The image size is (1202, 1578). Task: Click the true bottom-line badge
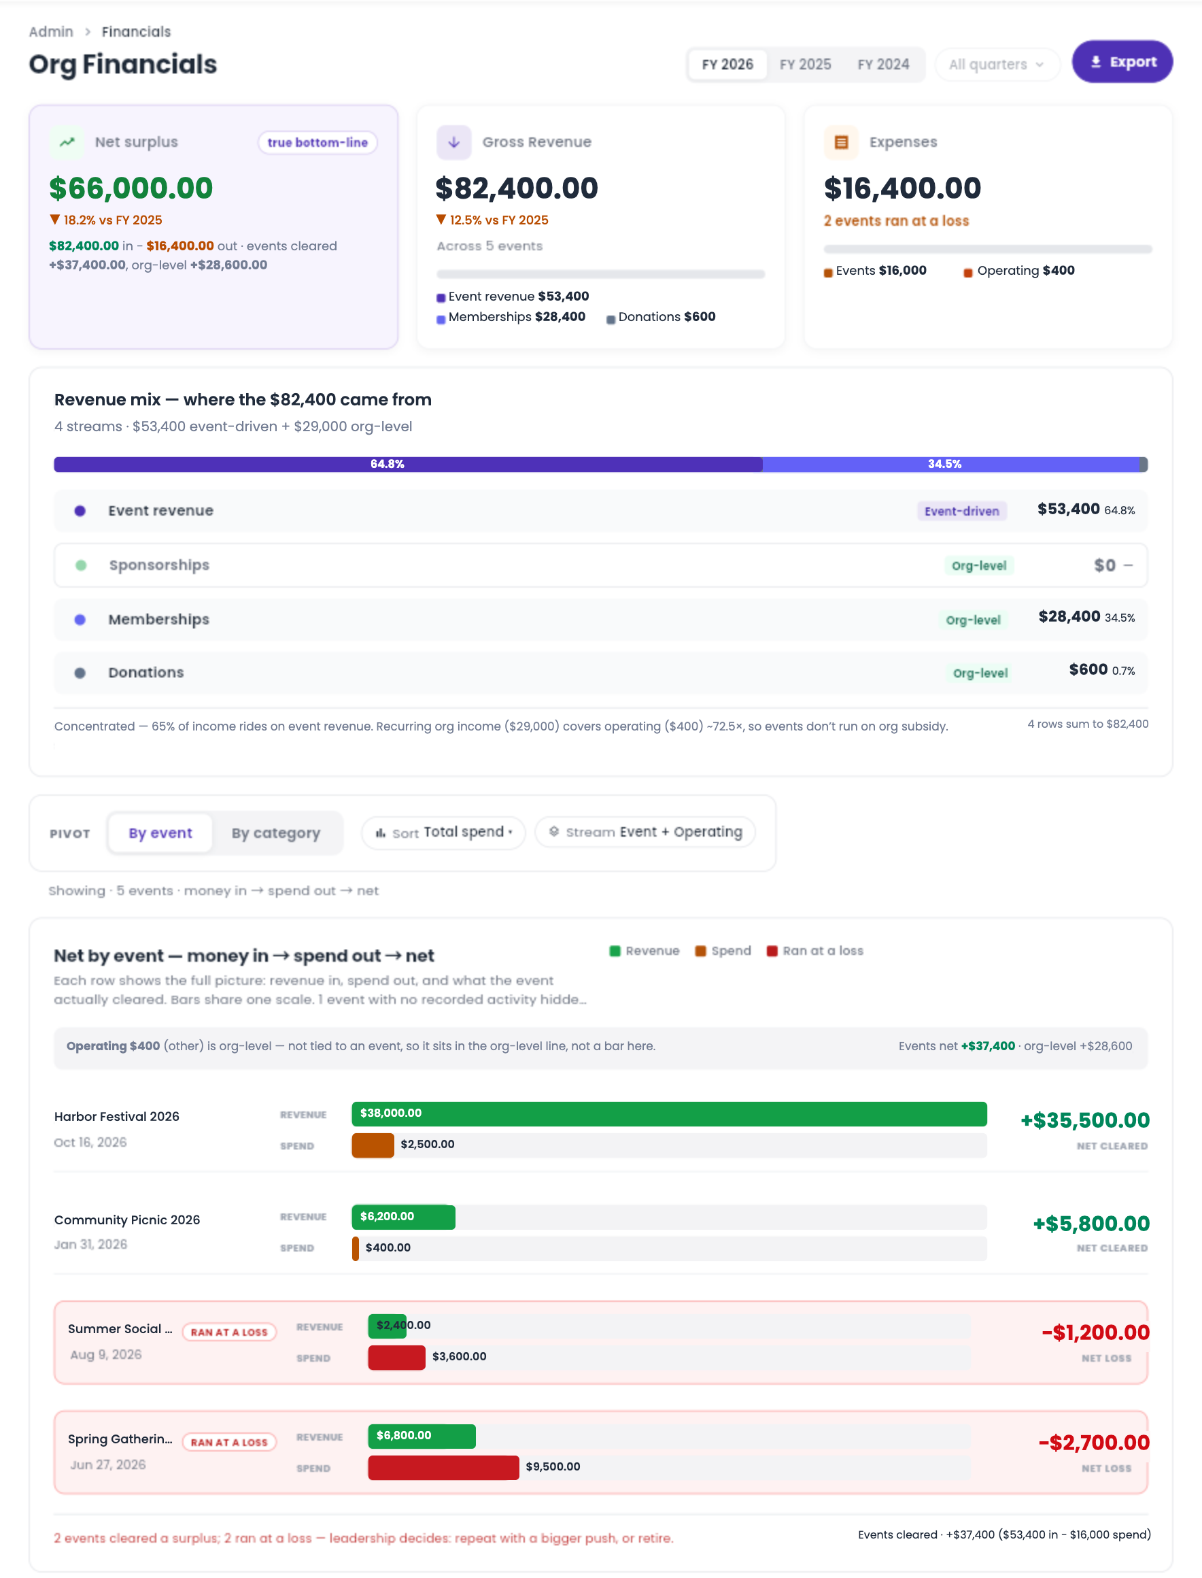tap(317, 142)
